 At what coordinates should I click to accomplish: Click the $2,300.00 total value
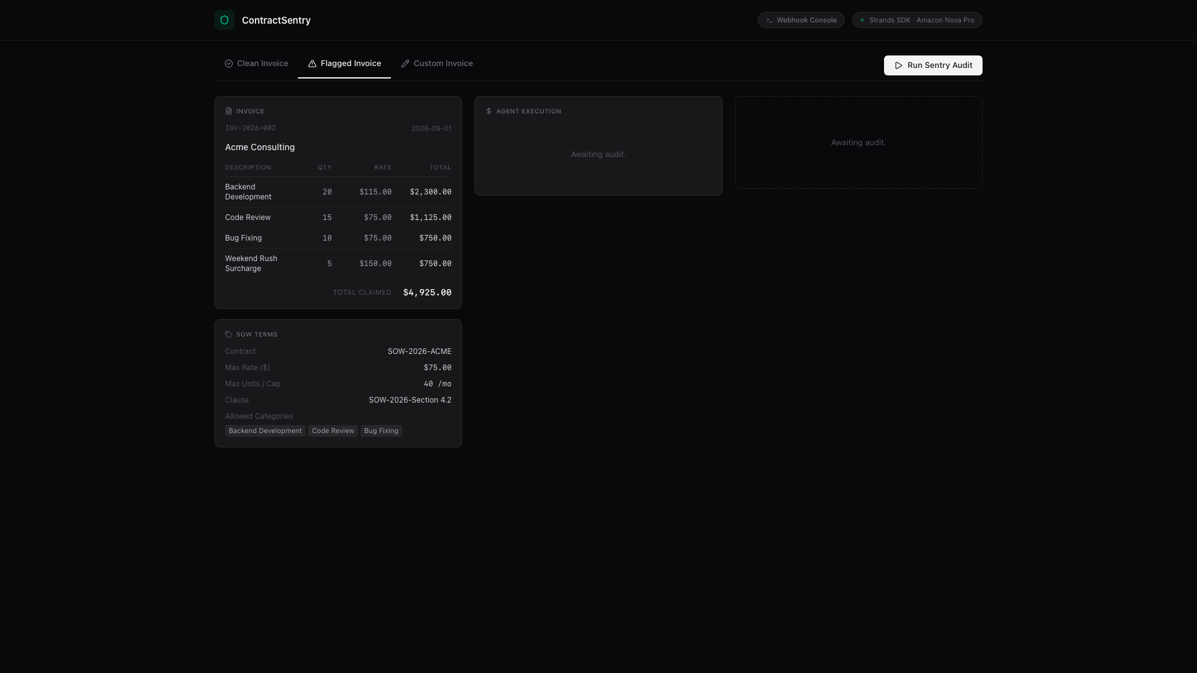tap(431, 192)
